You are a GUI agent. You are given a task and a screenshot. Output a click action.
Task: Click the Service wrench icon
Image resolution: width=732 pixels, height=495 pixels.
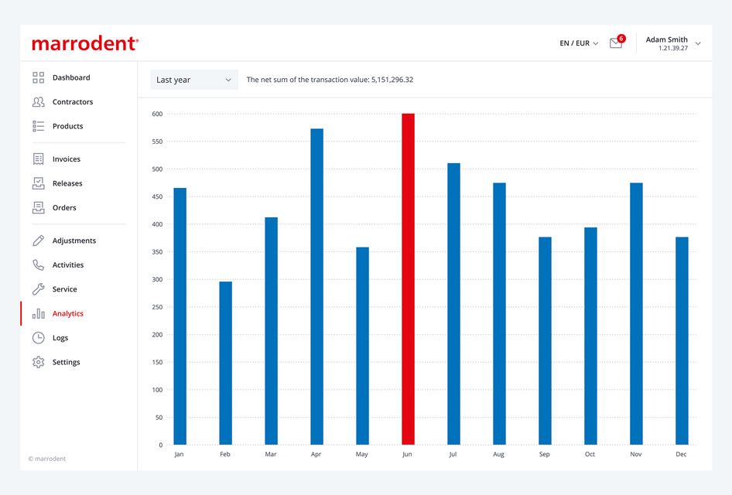[38, 289]
